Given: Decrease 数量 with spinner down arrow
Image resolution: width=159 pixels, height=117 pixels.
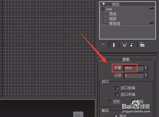Looking at the screenshot, I should tap(146, 69).
